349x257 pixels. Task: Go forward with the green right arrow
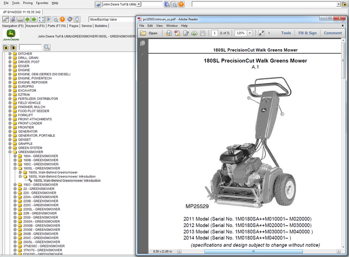tap(34, 19)
